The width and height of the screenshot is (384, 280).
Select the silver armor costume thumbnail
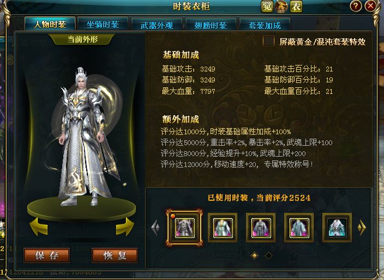click(x=185, y=228)
